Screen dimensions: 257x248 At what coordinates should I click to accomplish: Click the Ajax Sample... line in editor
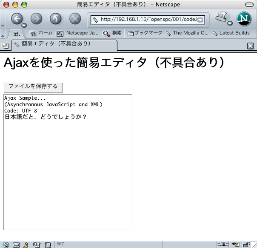coord(25,98)
